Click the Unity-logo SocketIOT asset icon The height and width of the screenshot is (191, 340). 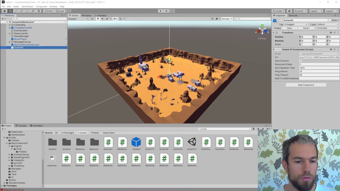pos(192,142)
